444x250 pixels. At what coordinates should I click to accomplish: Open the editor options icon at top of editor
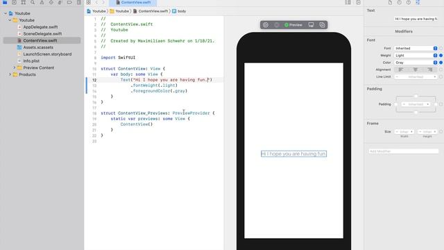[348, 2]
